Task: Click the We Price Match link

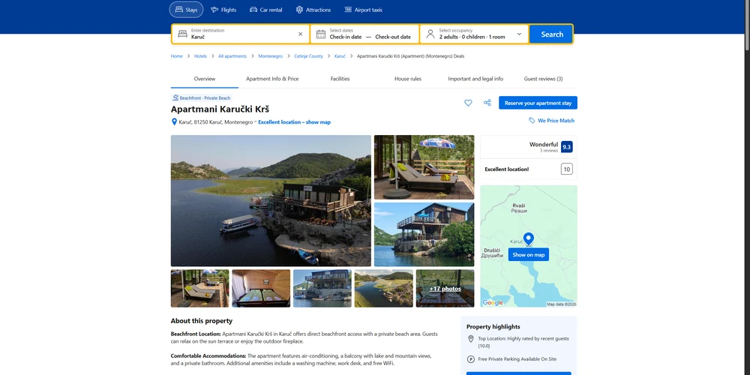Action: click(551, 121)
